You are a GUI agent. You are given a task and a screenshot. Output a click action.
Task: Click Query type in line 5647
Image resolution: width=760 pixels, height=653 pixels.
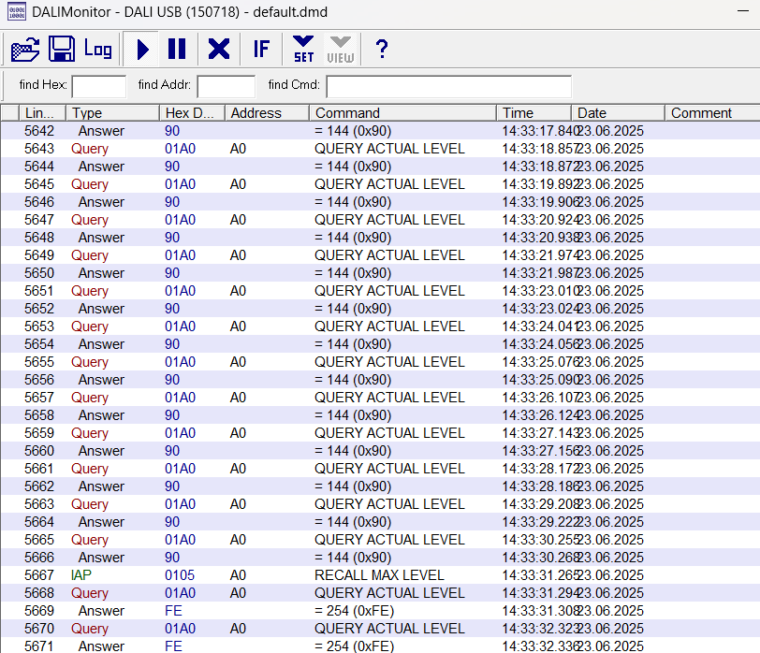[x=90, y=220]
